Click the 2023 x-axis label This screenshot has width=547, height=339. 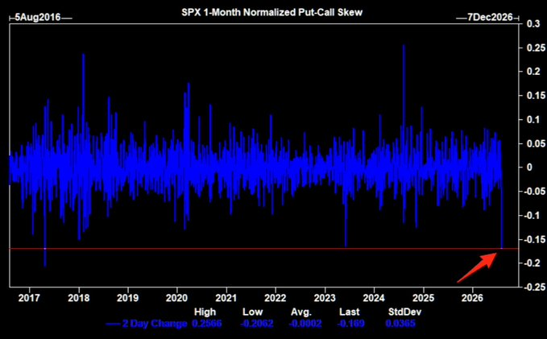[325, 298]
